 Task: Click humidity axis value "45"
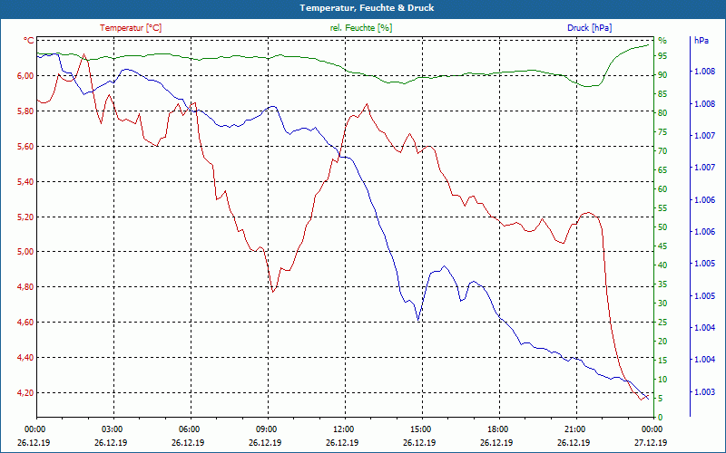pos(662,246)
